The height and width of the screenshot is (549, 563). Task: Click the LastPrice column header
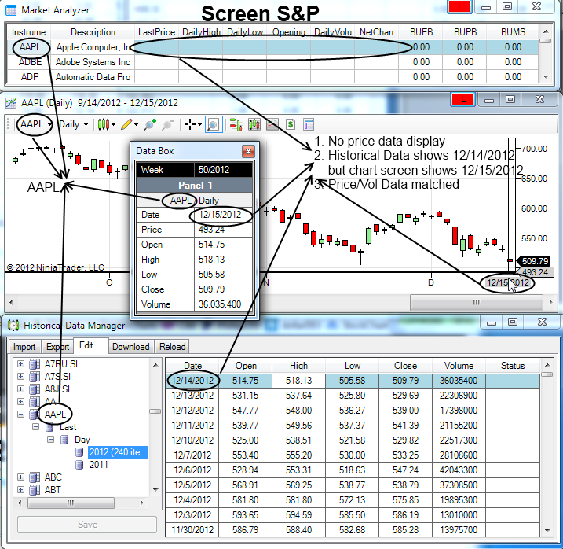(x=156, y=32)
